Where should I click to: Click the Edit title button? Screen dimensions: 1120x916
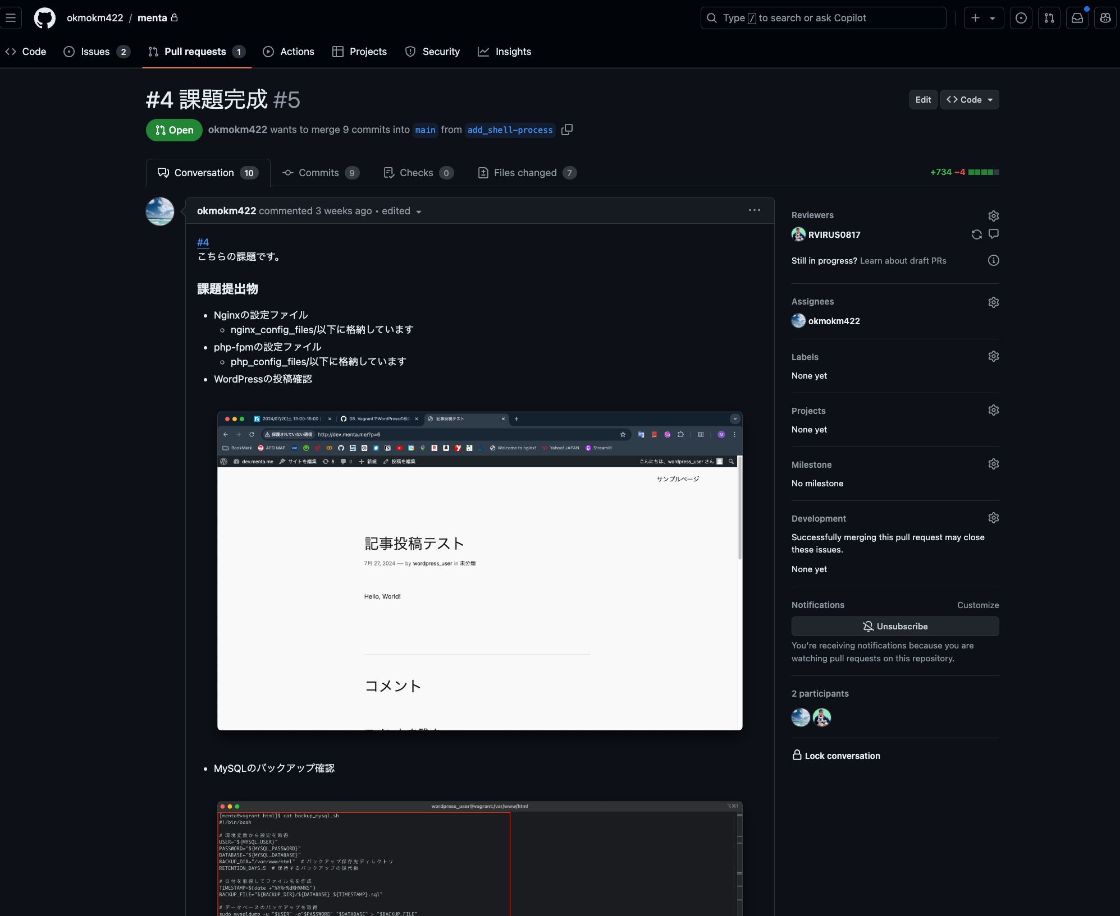tap(923, 100)
